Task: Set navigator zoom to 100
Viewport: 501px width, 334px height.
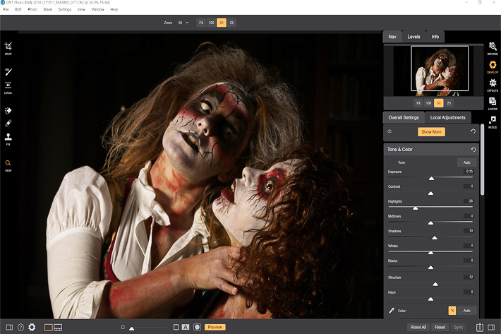Action: 428,103
